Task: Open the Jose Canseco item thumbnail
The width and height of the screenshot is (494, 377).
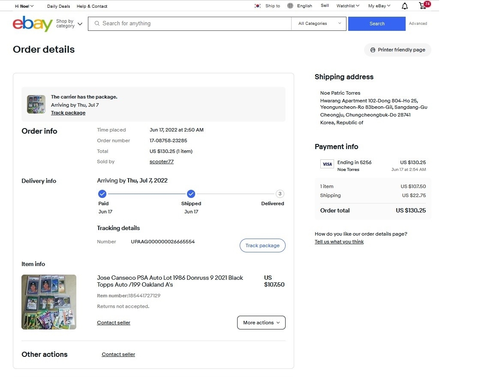Action: point(49,302)
